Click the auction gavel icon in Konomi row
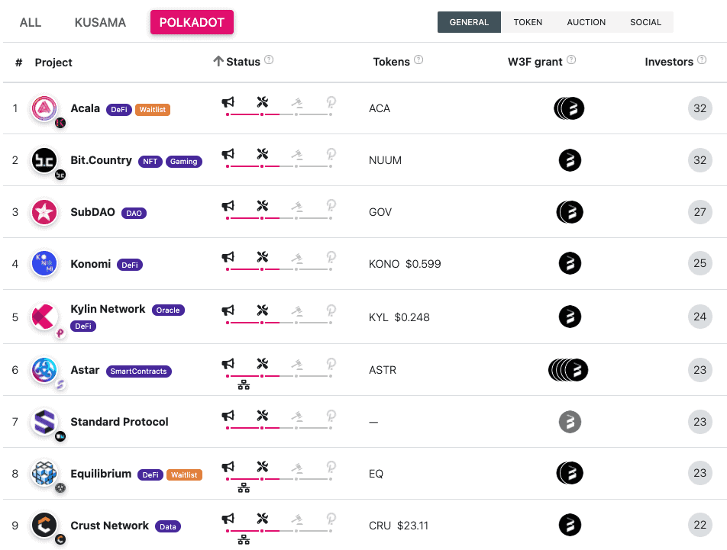Screen dimensions: 727x550 pyautogui.click(x=297, y=258)
